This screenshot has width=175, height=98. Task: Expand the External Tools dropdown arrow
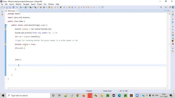(38, 7)
